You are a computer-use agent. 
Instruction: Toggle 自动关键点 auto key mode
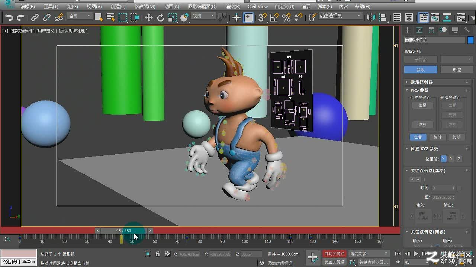(335, 254)
